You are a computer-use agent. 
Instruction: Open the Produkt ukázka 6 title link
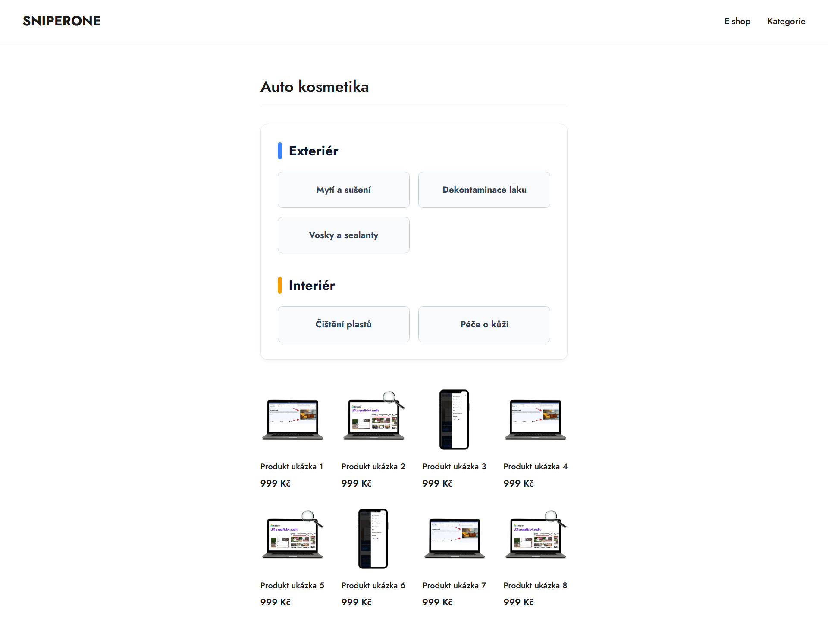point(373,585)
